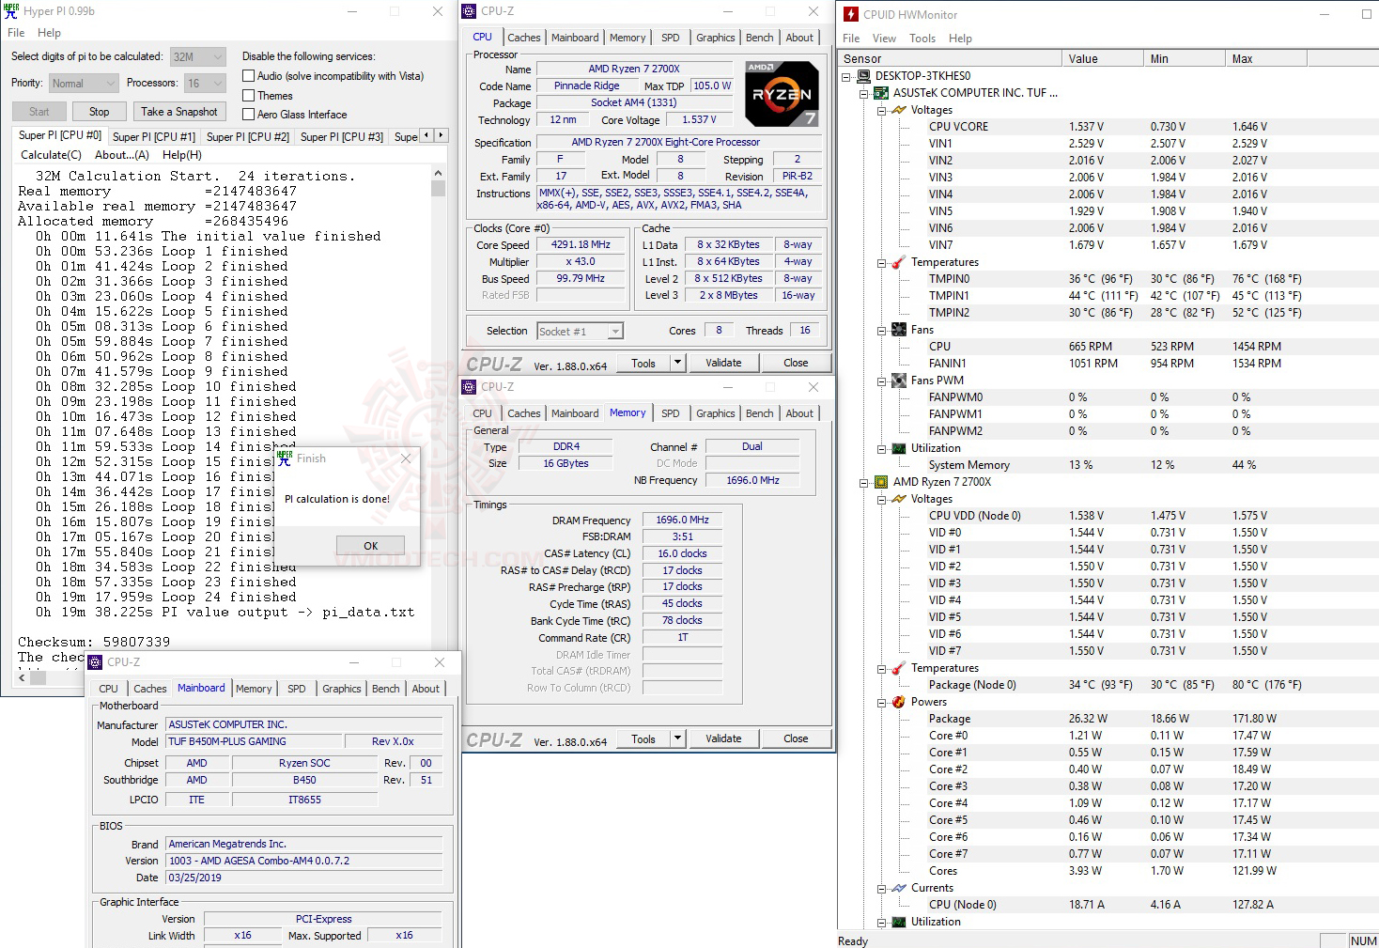Click the Powers icon in HWMonitor

[x=899, y=702]
